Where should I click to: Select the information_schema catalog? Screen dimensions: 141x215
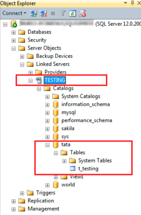[x=85, y=104]
